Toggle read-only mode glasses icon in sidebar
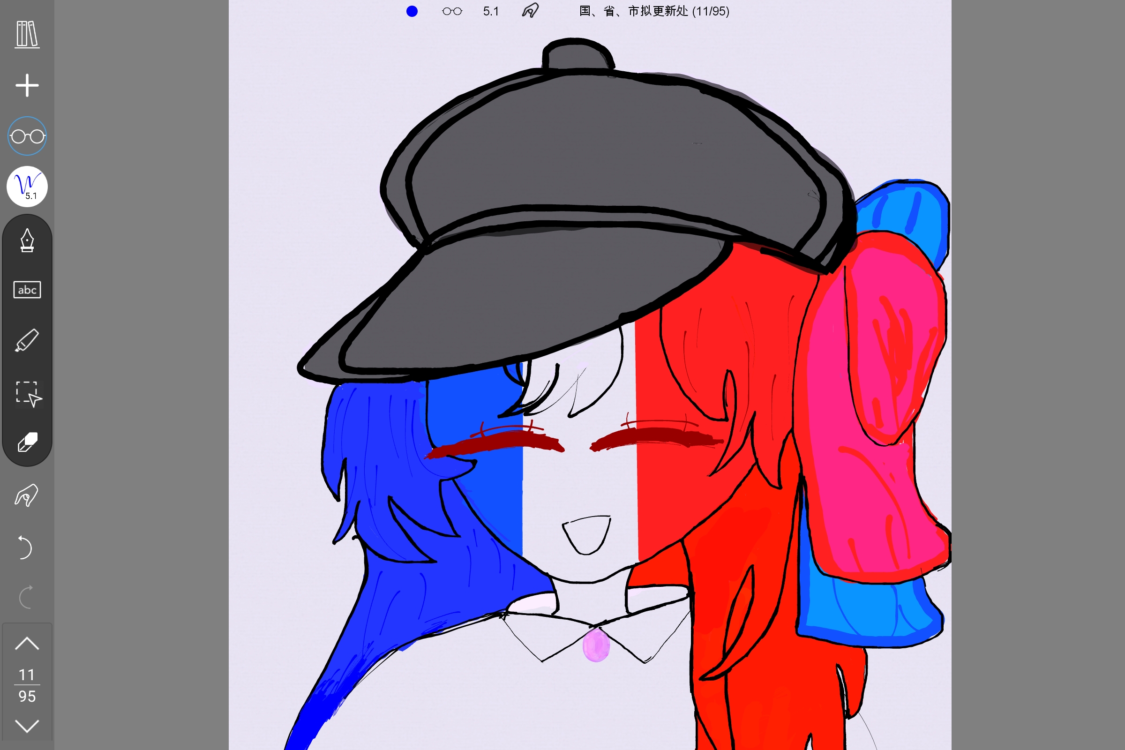Screen dimensions: 1125x750 coord(27,136)
